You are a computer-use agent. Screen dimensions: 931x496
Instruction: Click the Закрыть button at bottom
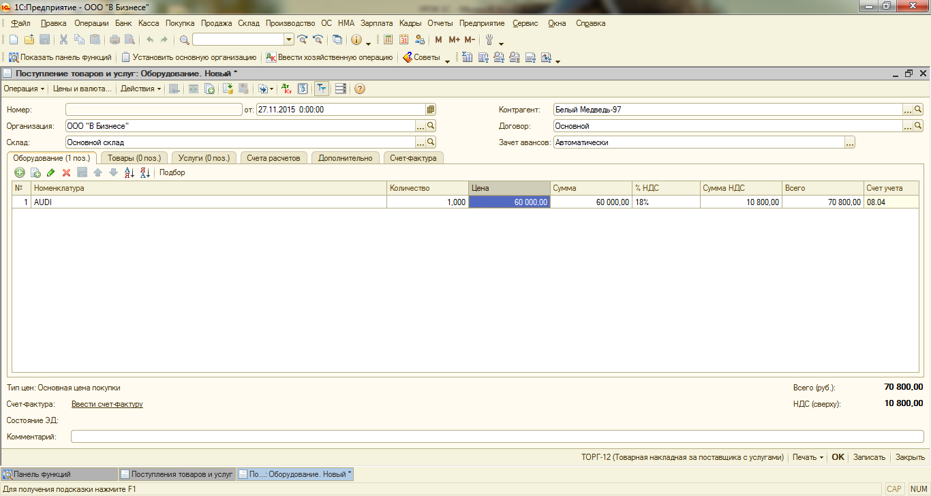910,457
